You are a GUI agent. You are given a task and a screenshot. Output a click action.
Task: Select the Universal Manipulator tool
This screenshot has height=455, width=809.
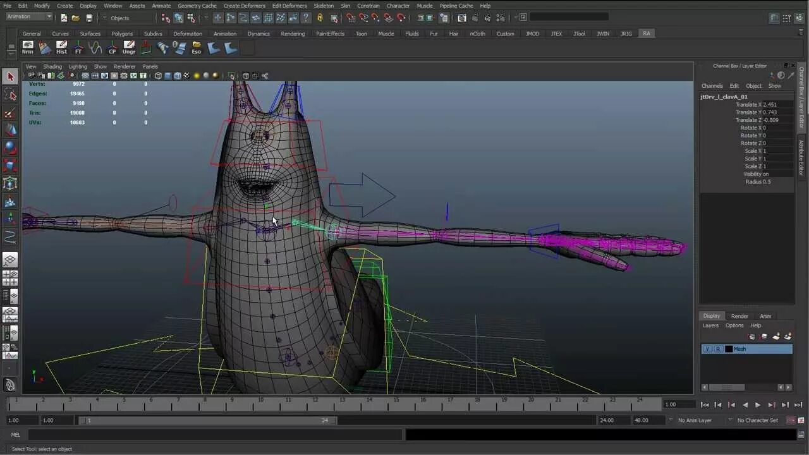tap(10, 184)
